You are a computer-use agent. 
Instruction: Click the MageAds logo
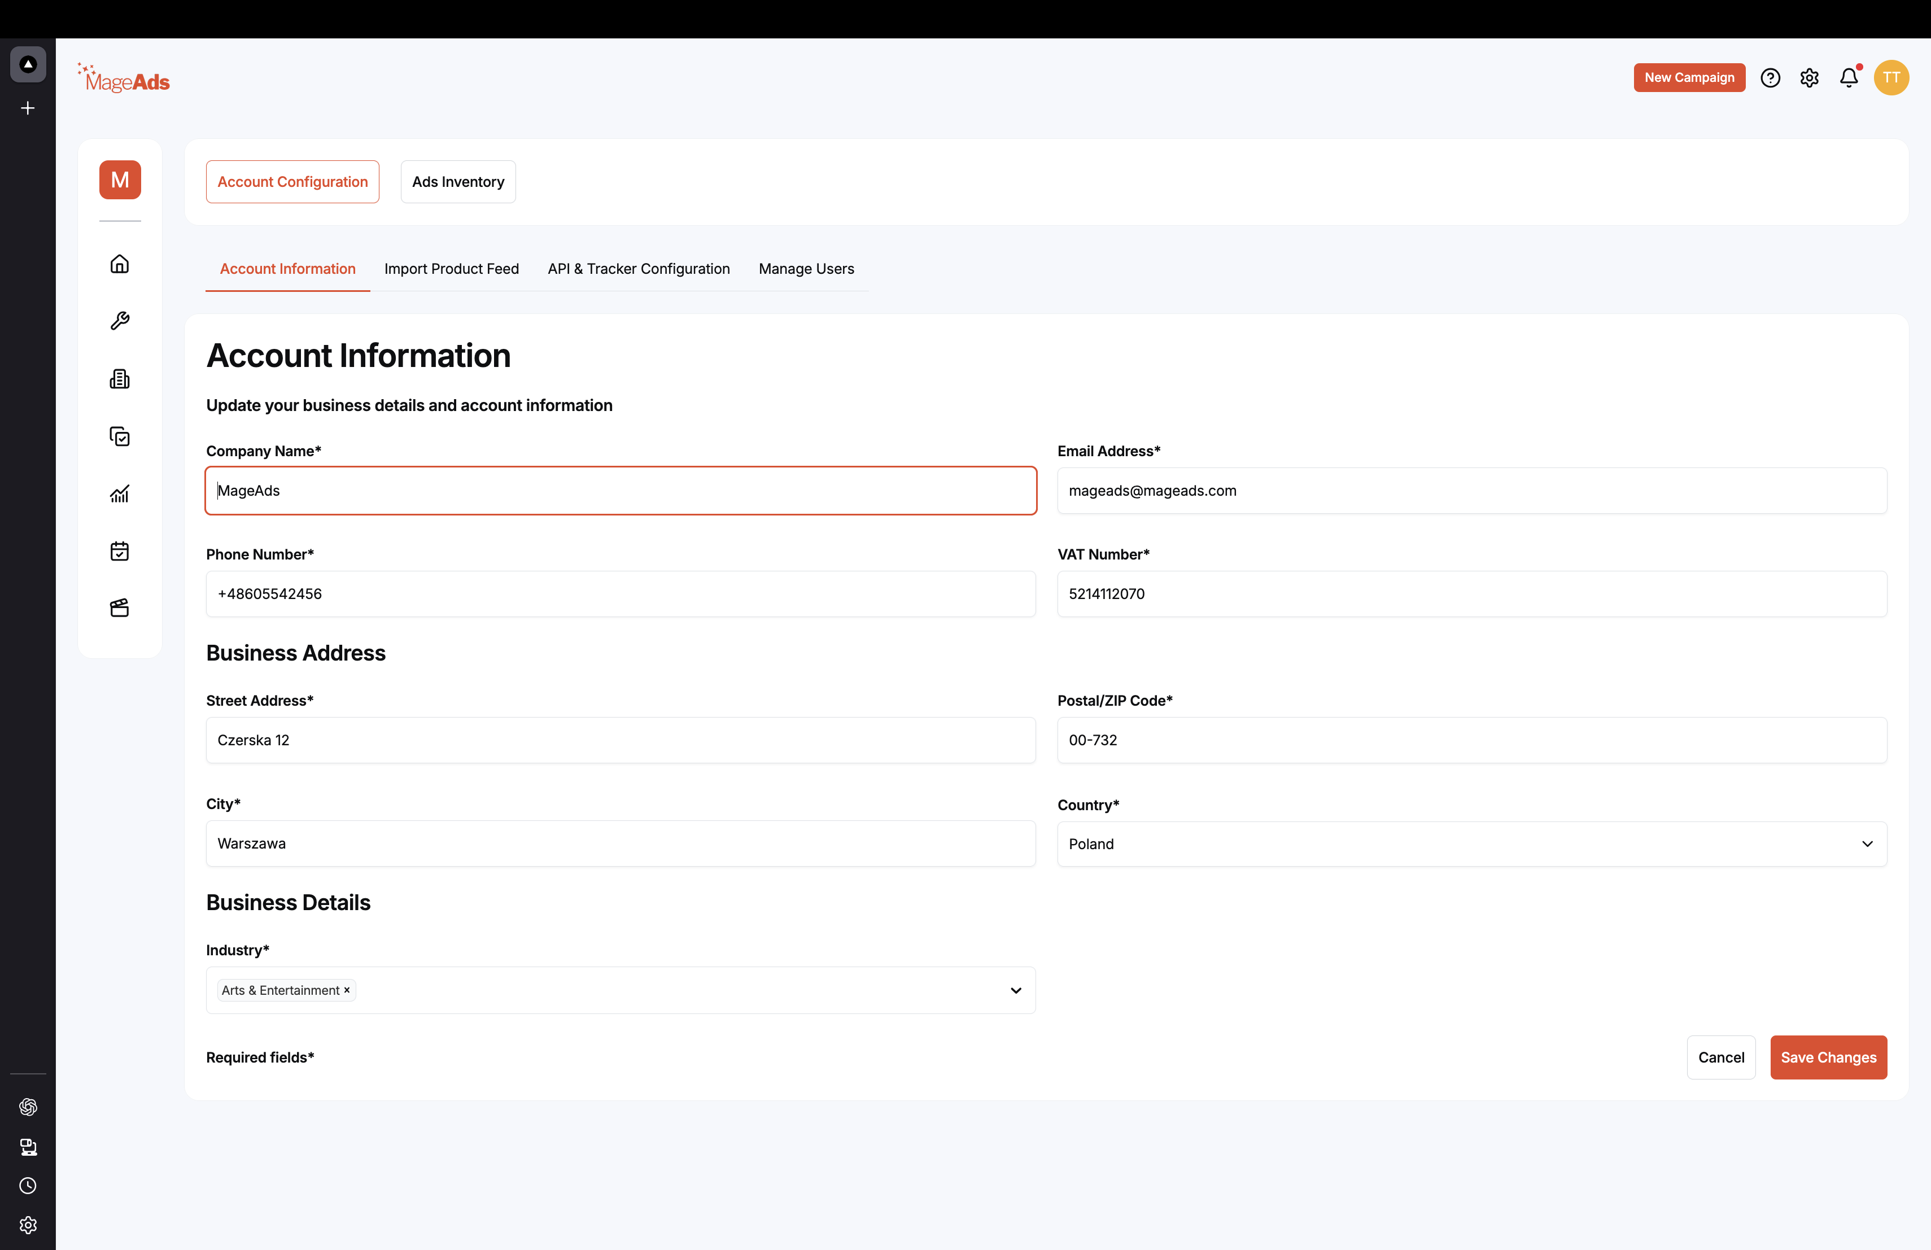click(x=123, y=78)
